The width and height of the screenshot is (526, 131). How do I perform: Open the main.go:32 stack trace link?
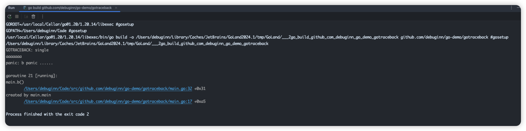click(108, 89)
